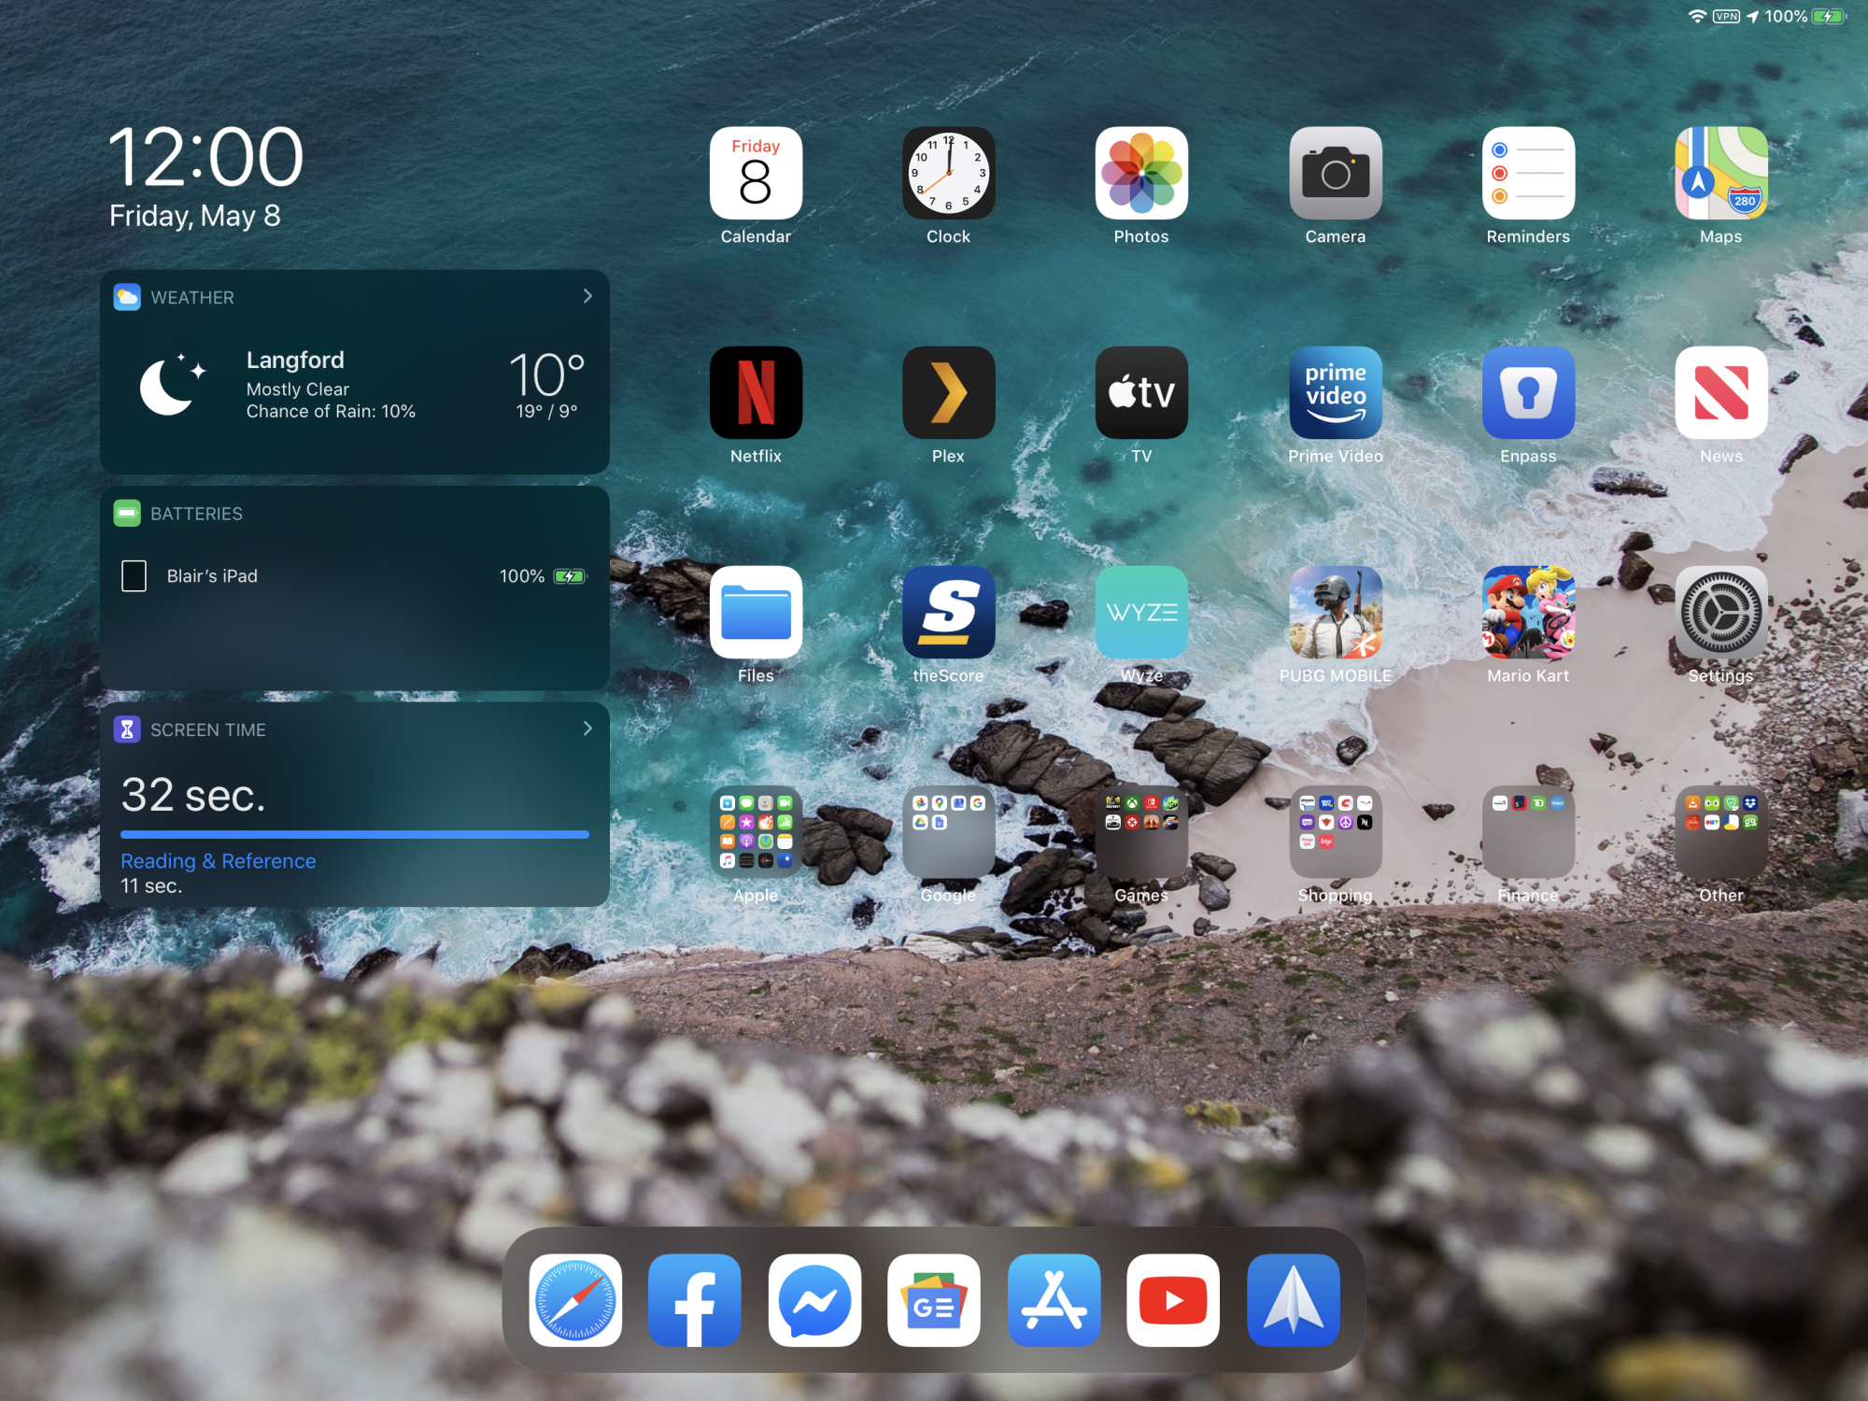1868x1401 pixels.
Task: Tap the Screen Time hourglass icon
Action: tap(127, 729)
